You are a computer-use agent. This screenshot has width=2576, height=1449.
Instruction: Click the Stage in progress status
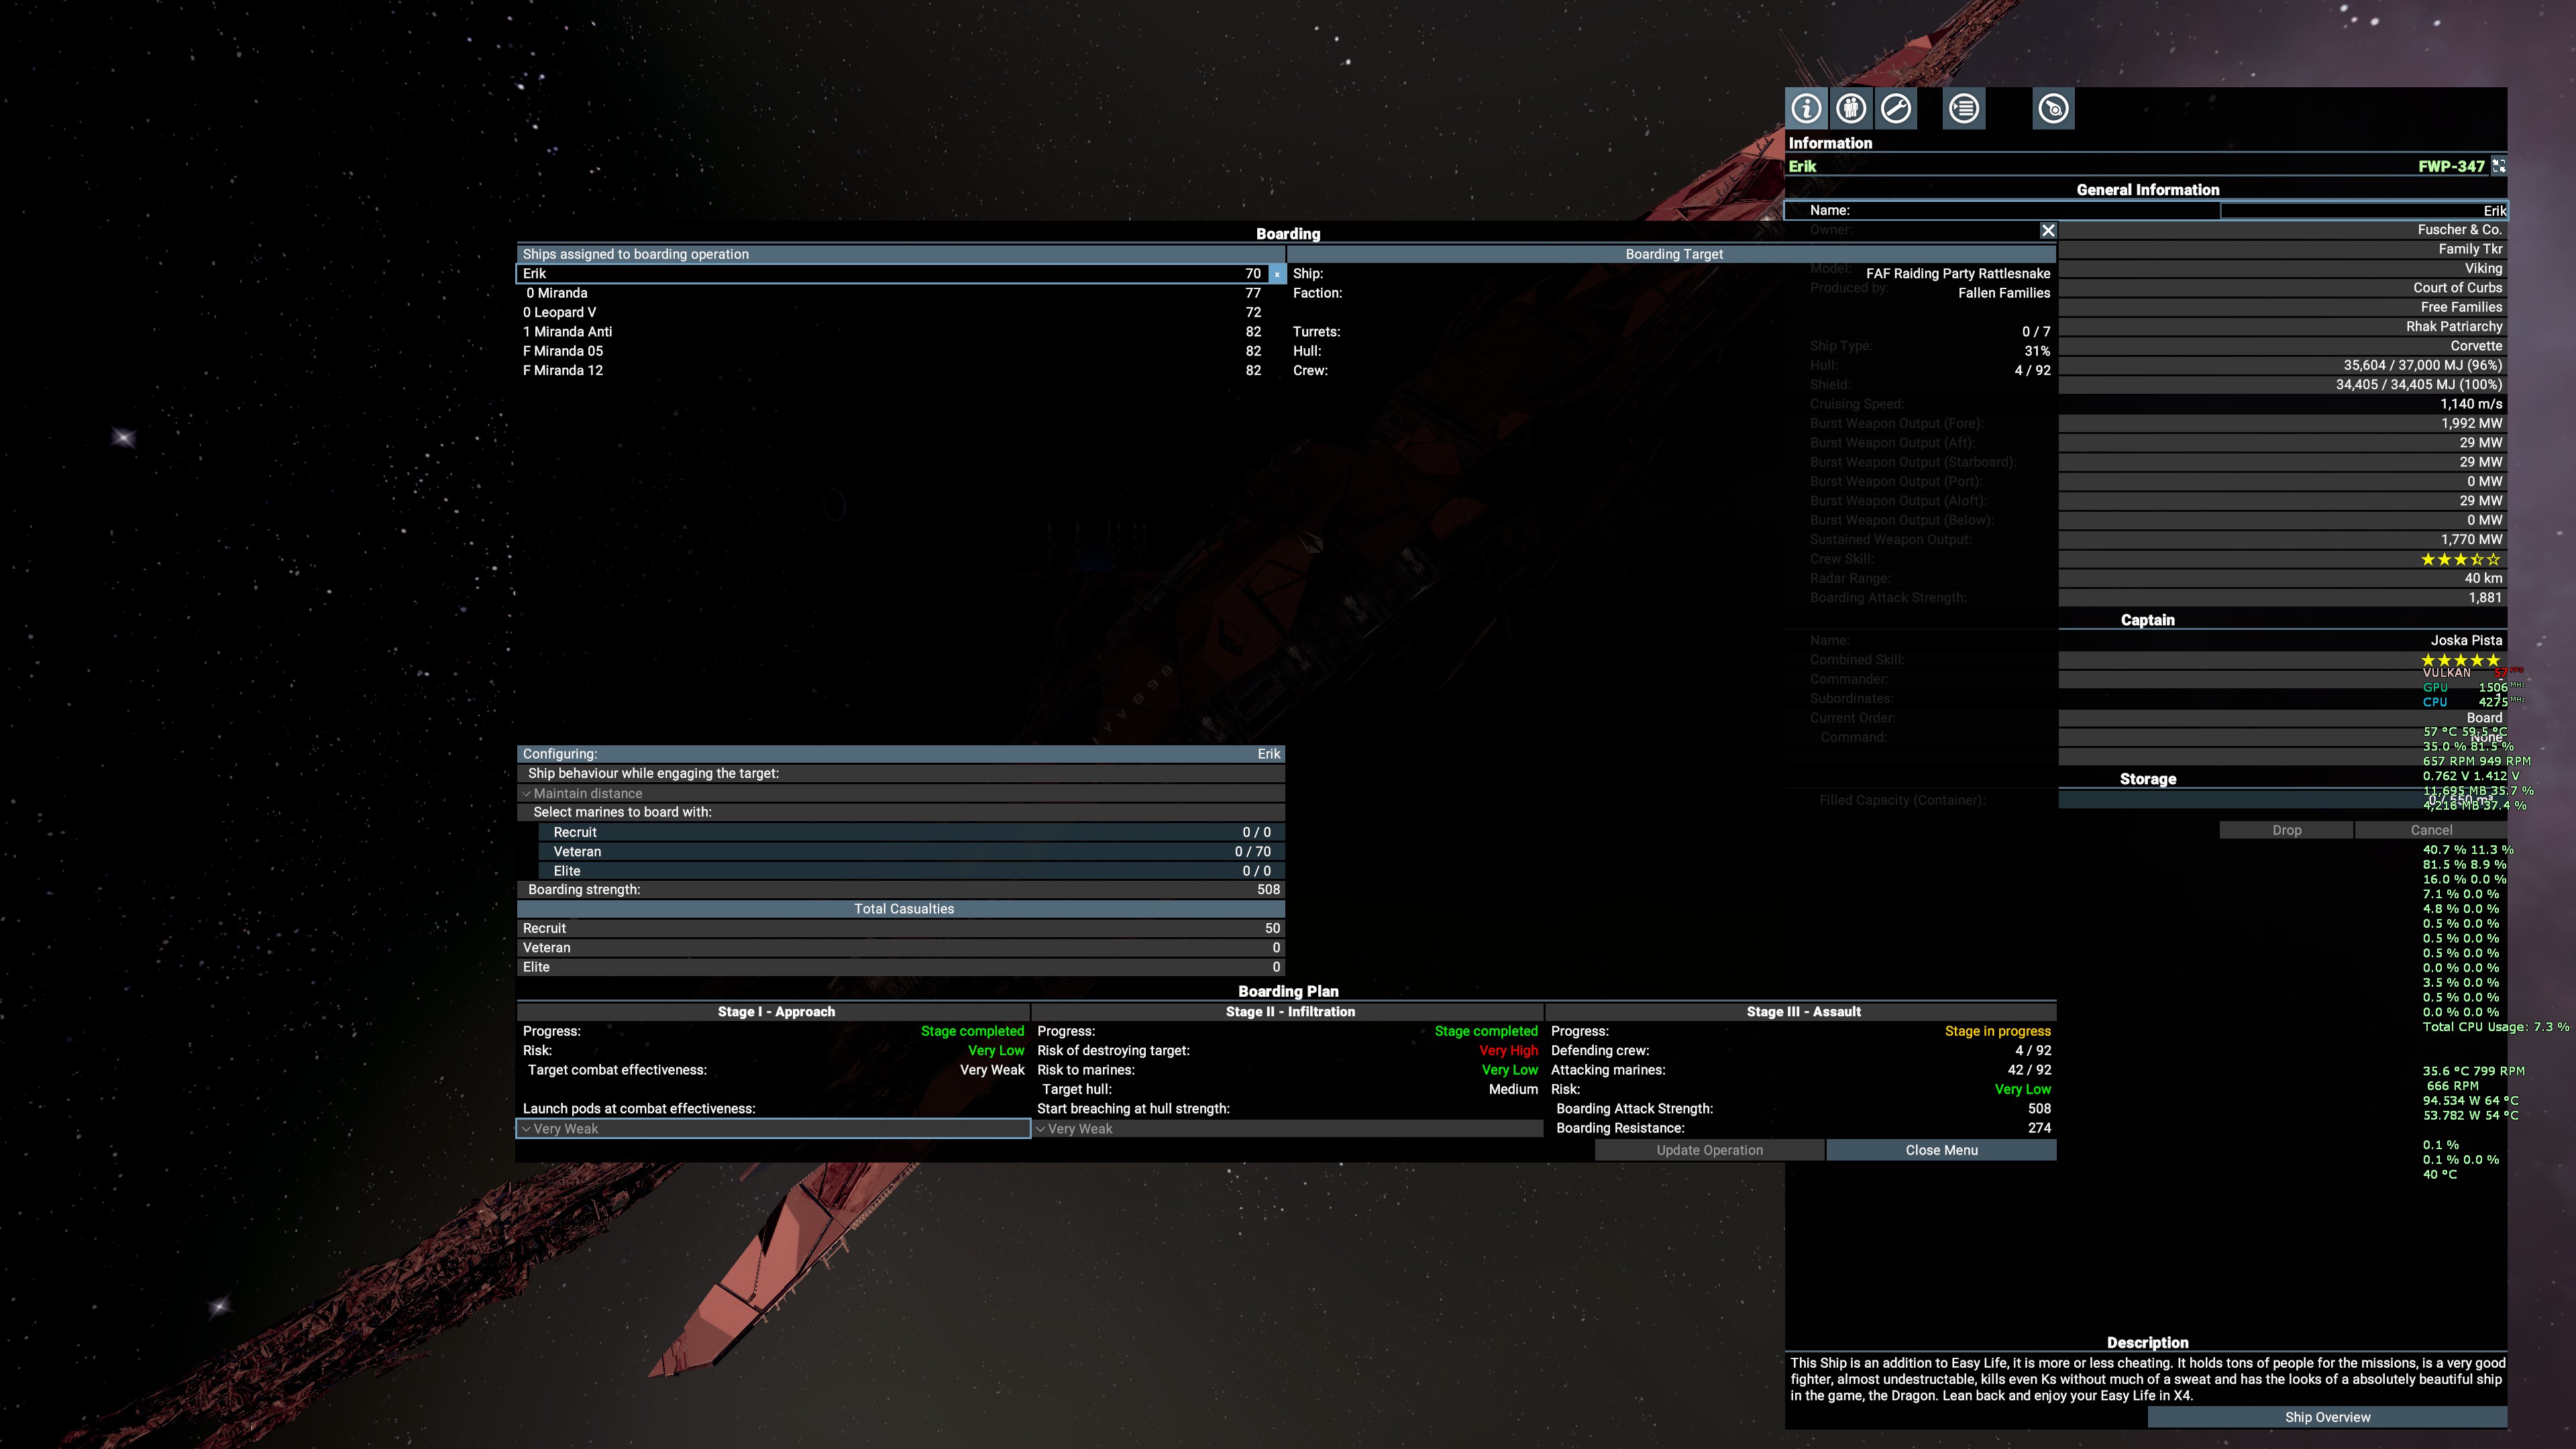1997,1032
